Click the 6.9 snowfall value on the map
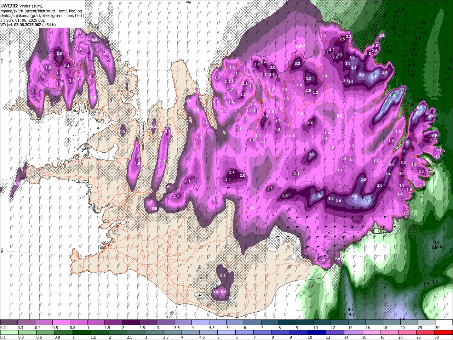 pos(400,92)
